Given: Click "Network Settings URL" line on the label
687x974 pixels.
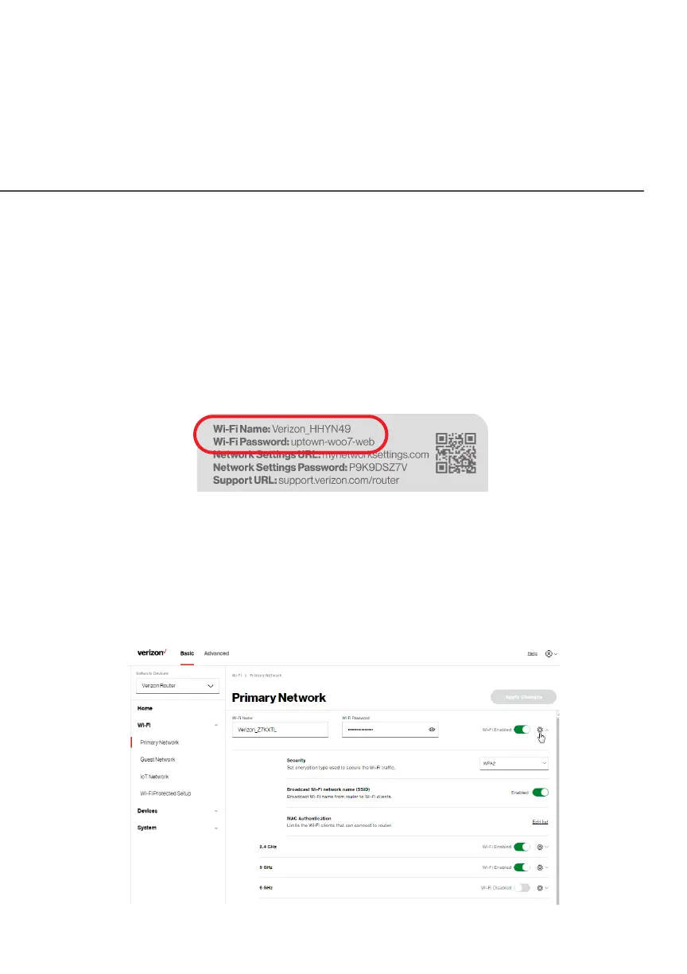Looking at the screenshot, I should click(x=320, y=454).
